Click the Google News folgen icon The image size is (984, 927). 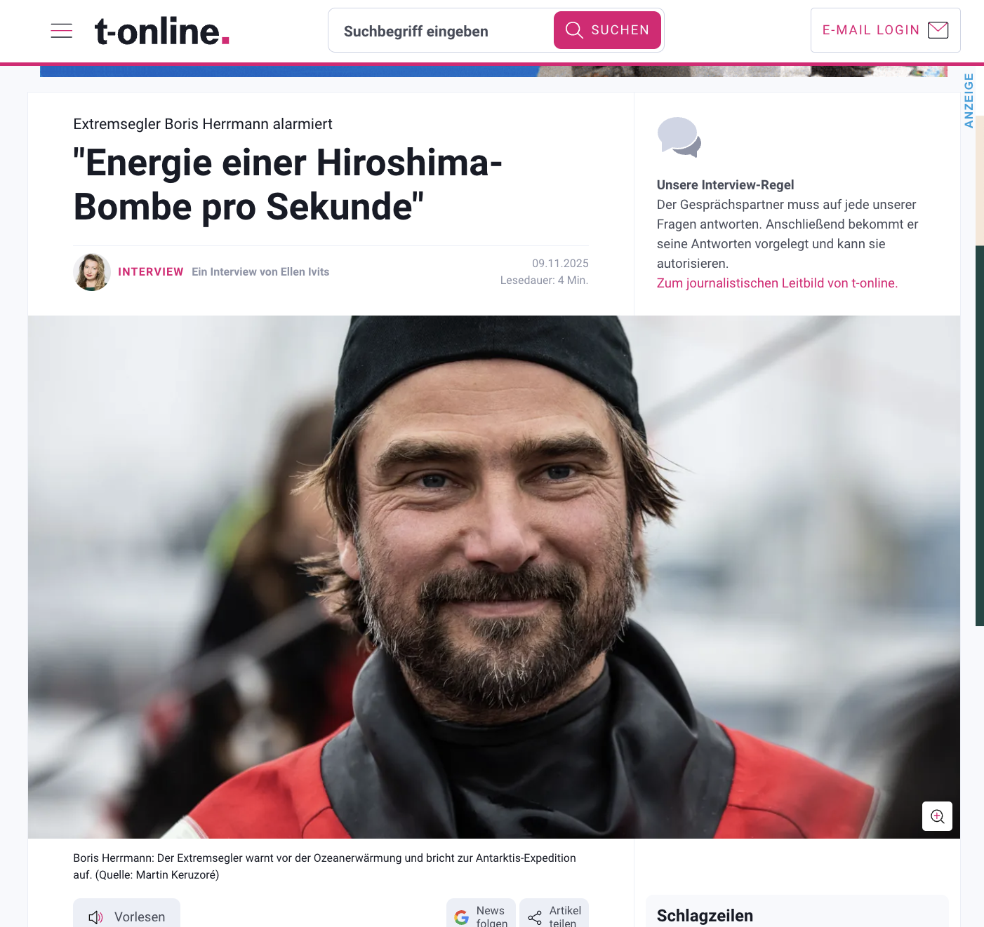[x=462, y=917]
